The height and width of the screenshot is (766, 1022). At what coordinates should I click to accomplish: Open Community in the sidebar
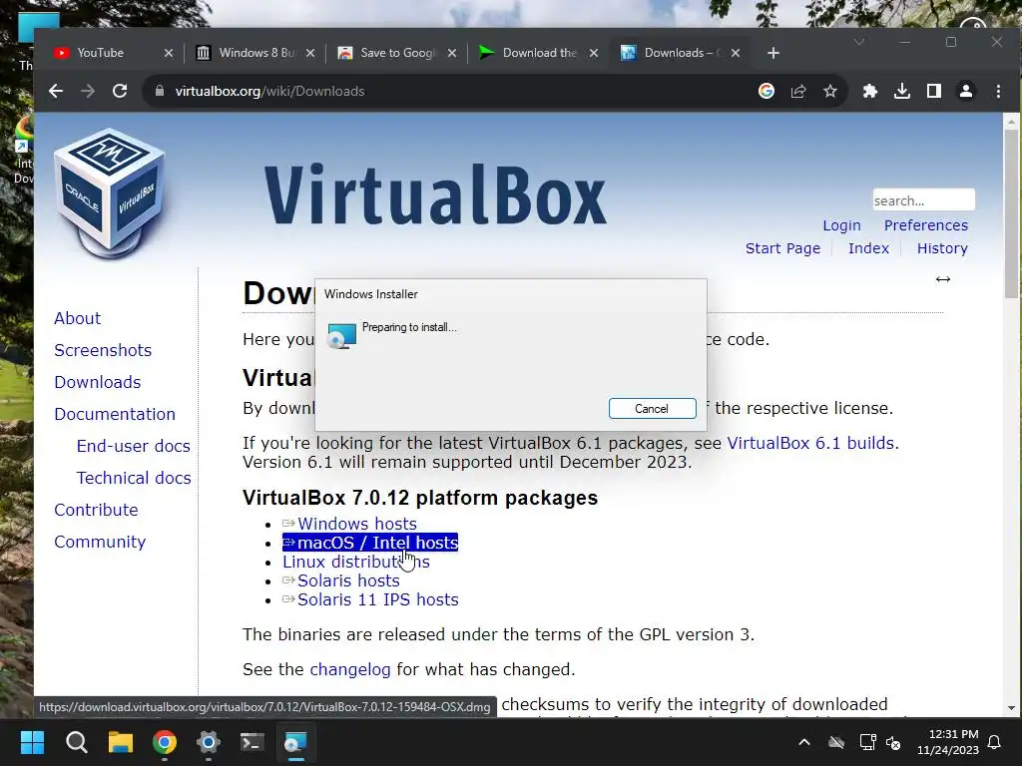coord(100,542)
